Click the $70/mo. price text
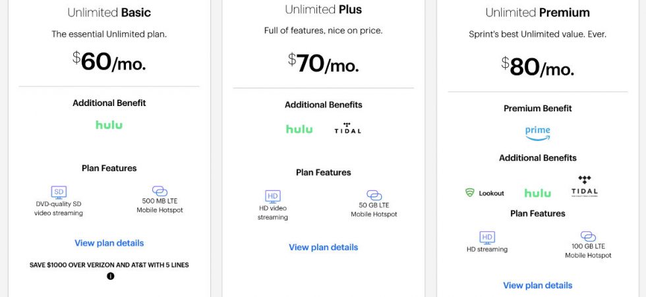 (x=323, y=64)
